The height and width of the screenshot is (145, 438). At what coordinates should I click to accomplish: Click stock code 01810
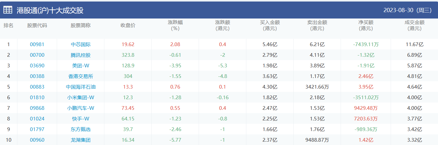coord(37,97)
